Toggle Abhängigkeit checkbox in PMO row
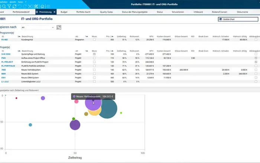 tap(256, 58)
